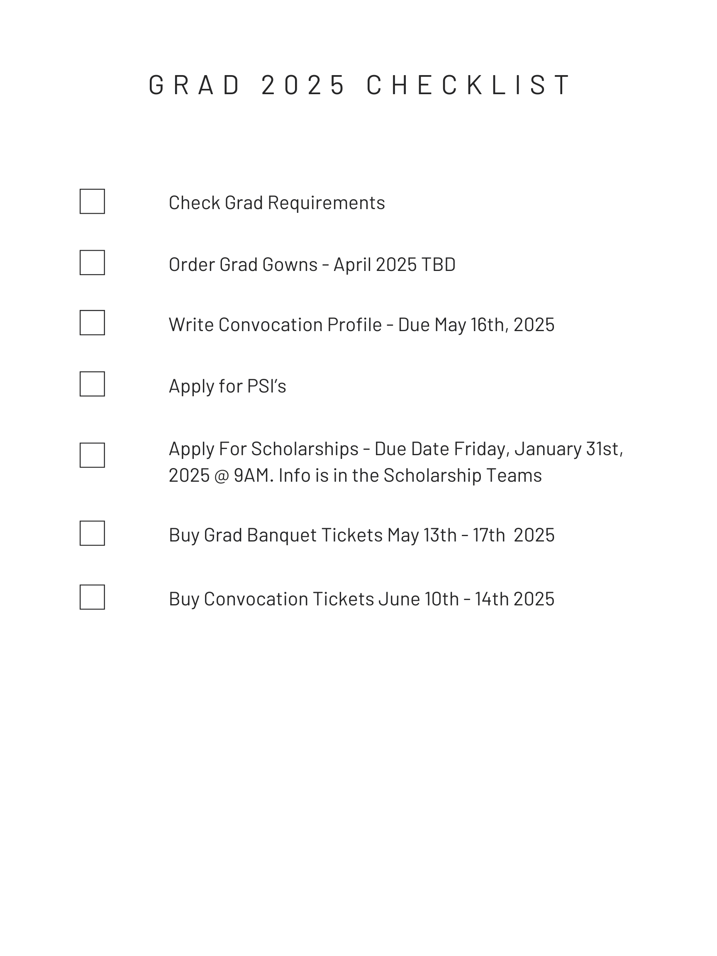Image resolution: width=717 pixels, height=956 pixels.
Task: Click the May 13th - 17th 2025 dates
Action: click(x=471, y=535)
